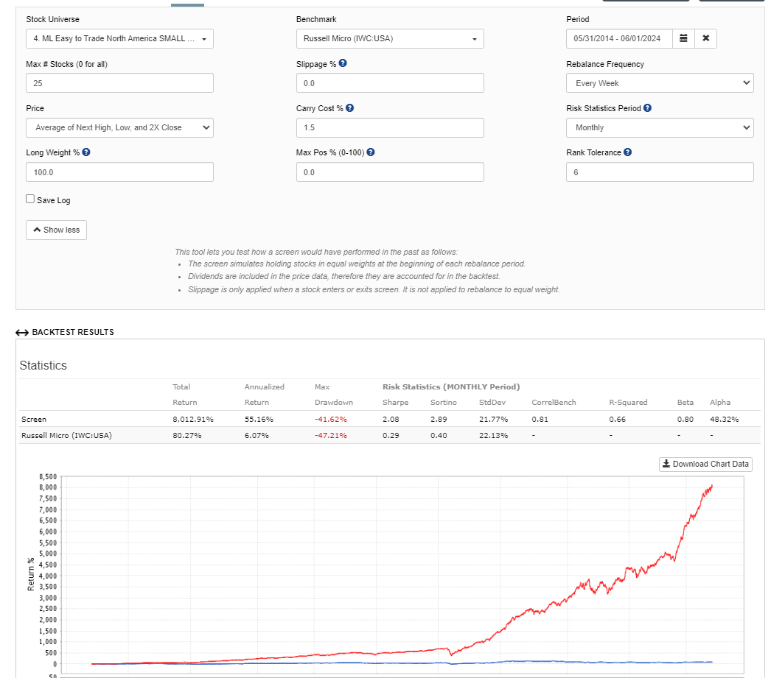Image resolution: width=771 pixels, height=678 pixels.
Task: Click the benchmark max drawdown -47.21%
Action: point(331,436)
